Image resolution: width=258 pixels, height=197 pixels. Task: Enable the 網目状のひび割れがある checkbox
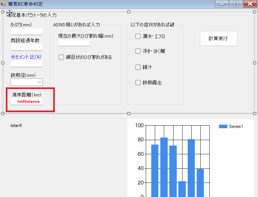point(61,57)
